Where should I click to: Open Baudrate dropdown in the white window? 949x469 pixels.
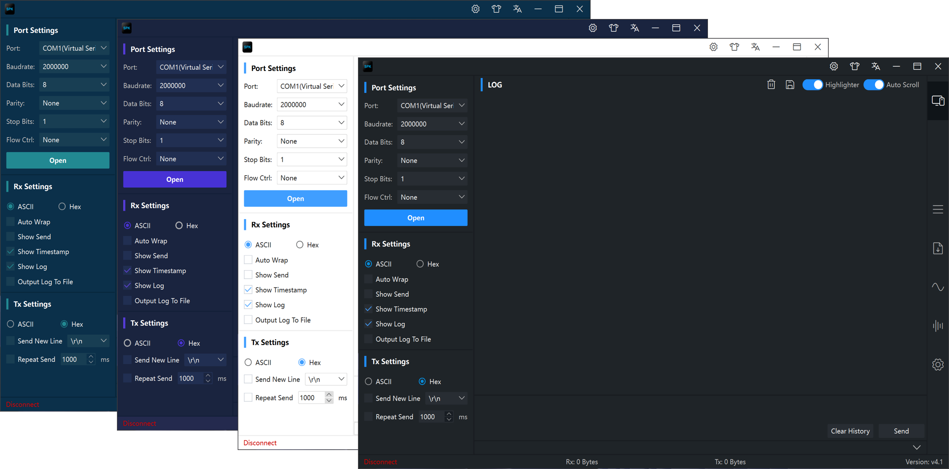tap(312, 105)
